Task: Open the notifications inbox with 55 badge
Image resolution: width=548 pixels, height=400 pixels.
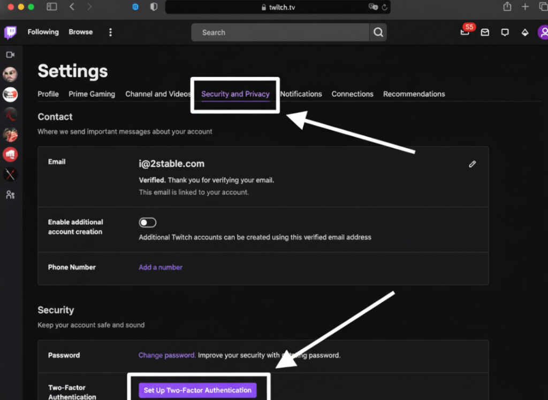Action: [465, 33]
